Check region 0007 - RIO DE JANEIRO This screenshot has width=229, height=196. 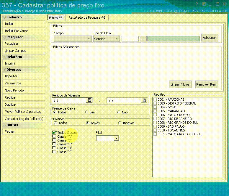[155, 119]
